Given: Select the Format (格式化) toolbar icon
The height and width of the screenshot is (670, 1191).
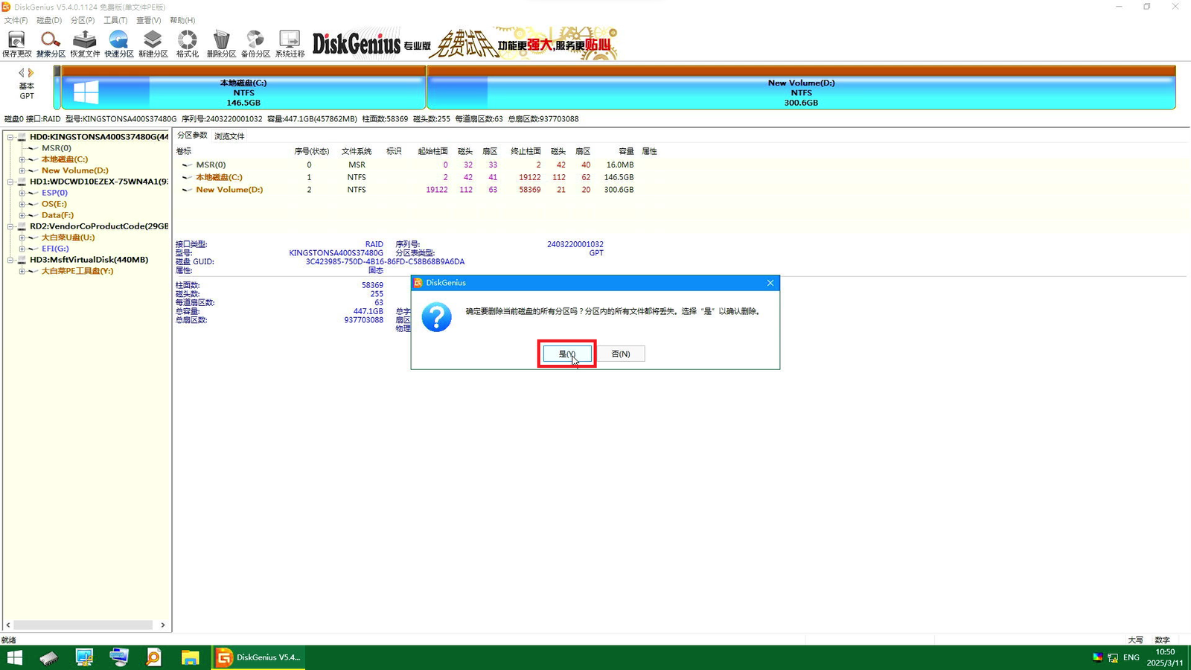Looking at the screenshot, I should (188, 44).
